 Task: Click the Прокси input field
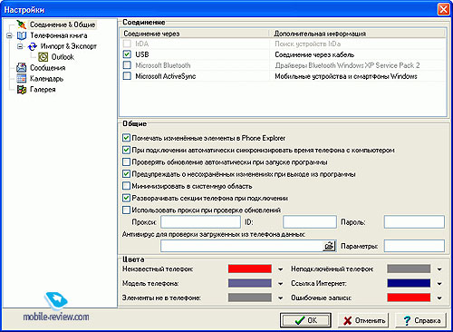200,222
